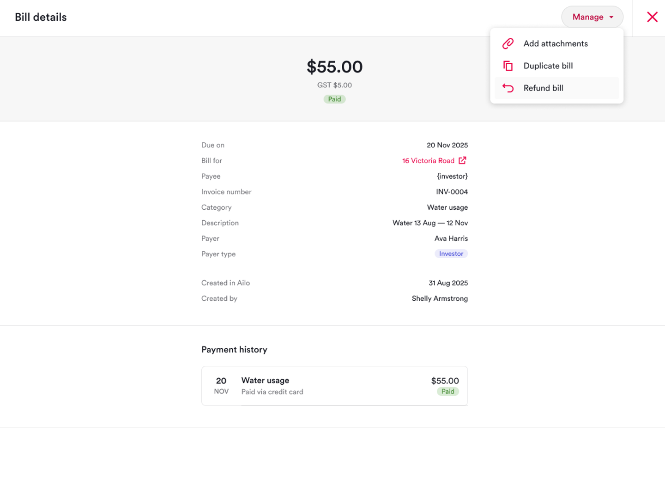
Task: Click the 20 NOV payment date
Action: (x=221, y=385)
